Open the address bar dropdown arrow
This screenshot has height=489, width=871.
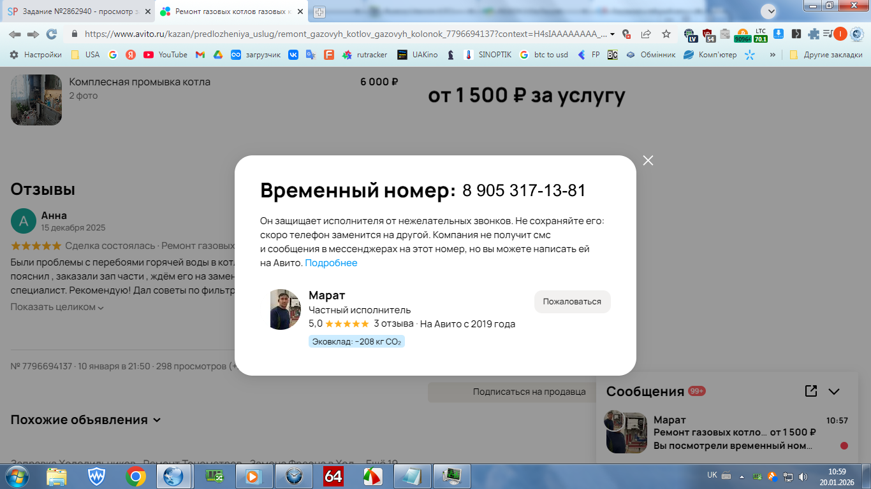613,34
